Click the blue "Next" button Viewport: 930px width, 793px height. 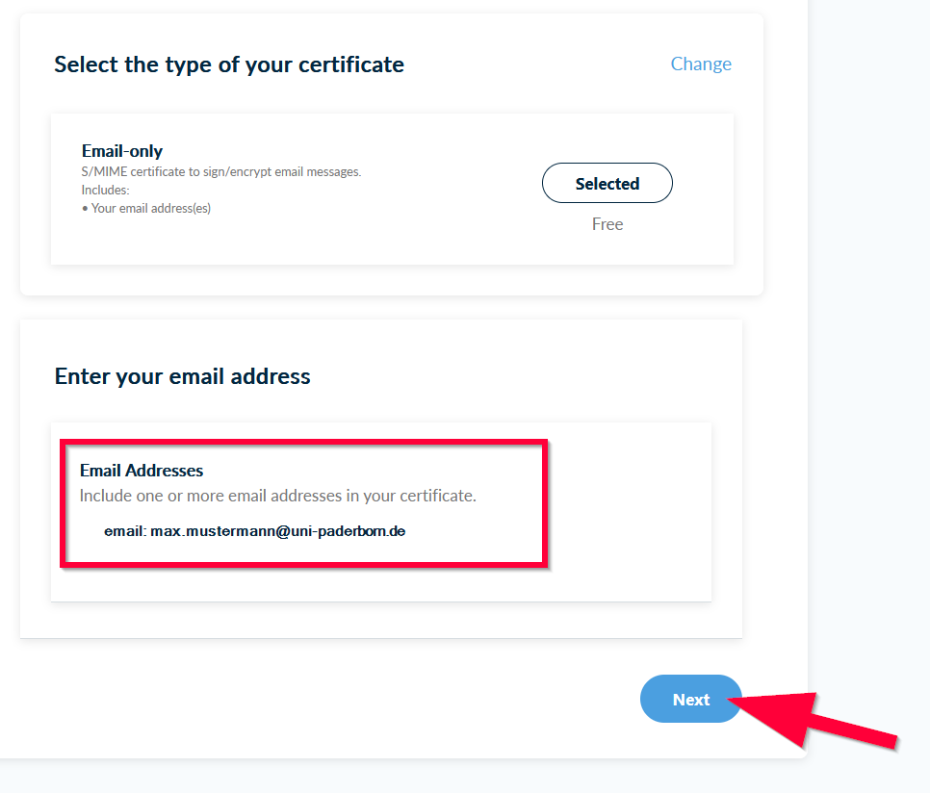pyautogui.click(x=690, y=700)
